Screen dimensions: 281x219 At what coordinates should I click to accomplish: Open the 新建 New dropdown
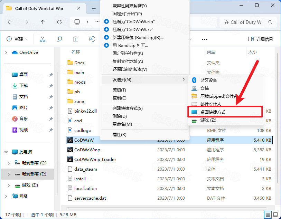point(17,39)
